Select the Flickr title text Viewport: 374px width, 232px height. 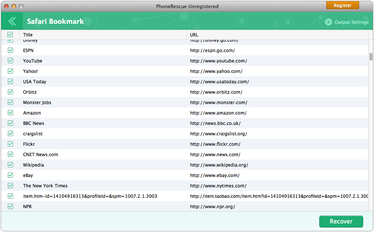29,144
